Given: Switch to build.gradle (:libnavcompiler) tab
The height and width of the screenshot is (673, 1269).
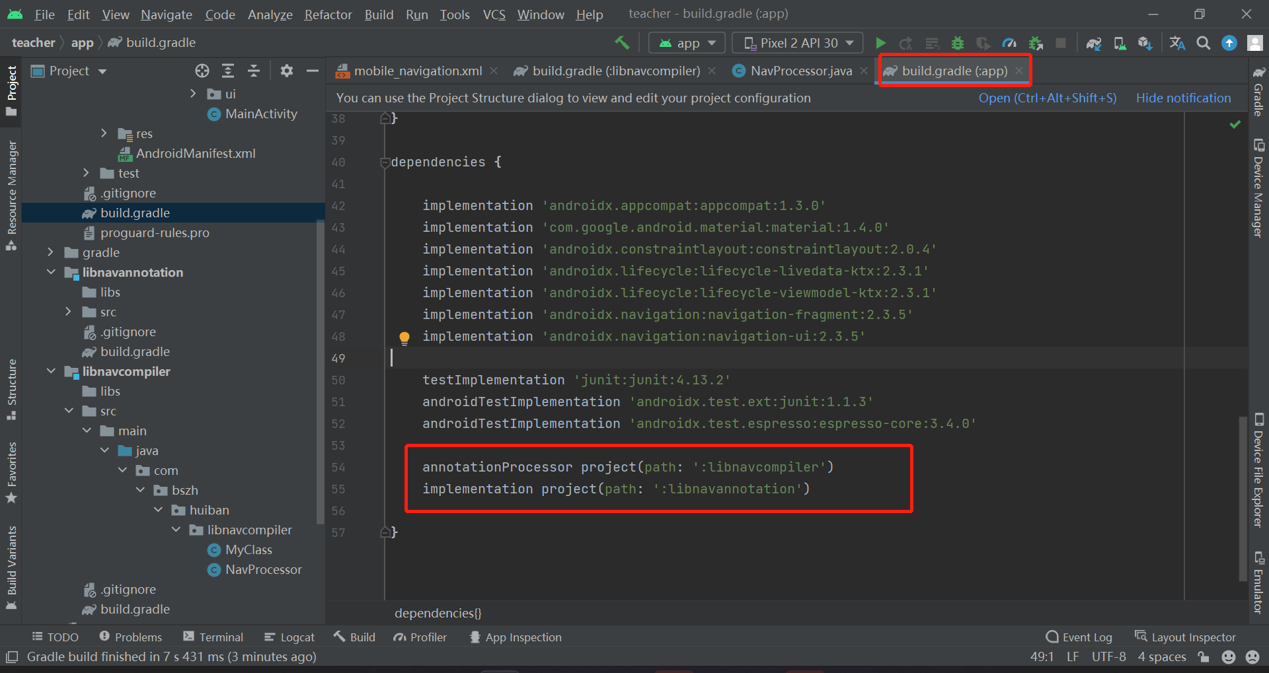Looking at the screenshot, I should click(615, 71).
